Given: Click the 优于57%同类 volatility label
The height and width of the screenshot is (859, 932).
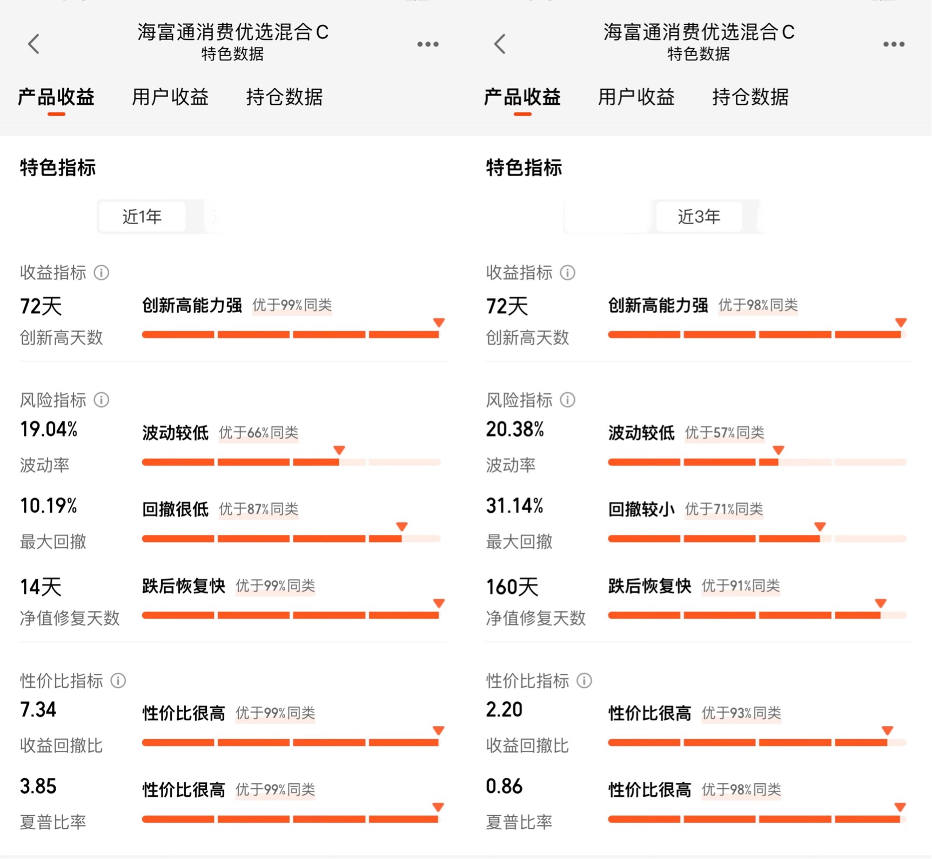Looking at the screenshot, I should click(x=725, y=433).
